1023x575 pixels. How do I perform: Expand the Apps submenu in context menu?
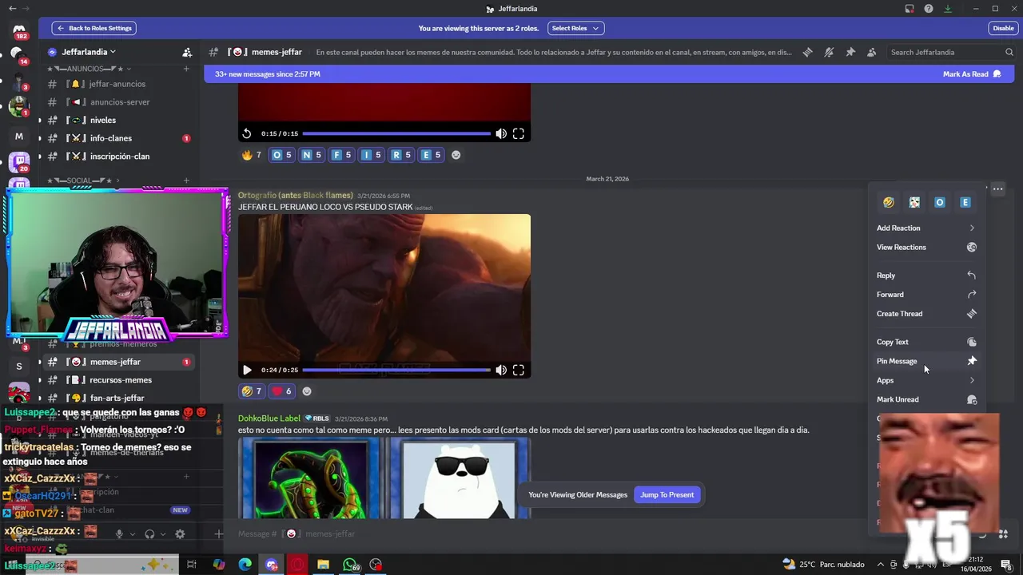[x=926, y=380]
